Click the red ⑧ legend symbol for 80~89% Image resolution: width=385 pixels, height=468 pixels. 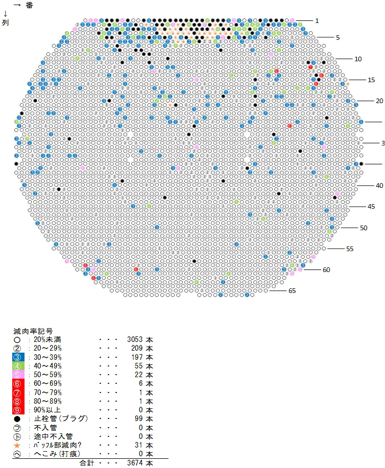point(18,401)
